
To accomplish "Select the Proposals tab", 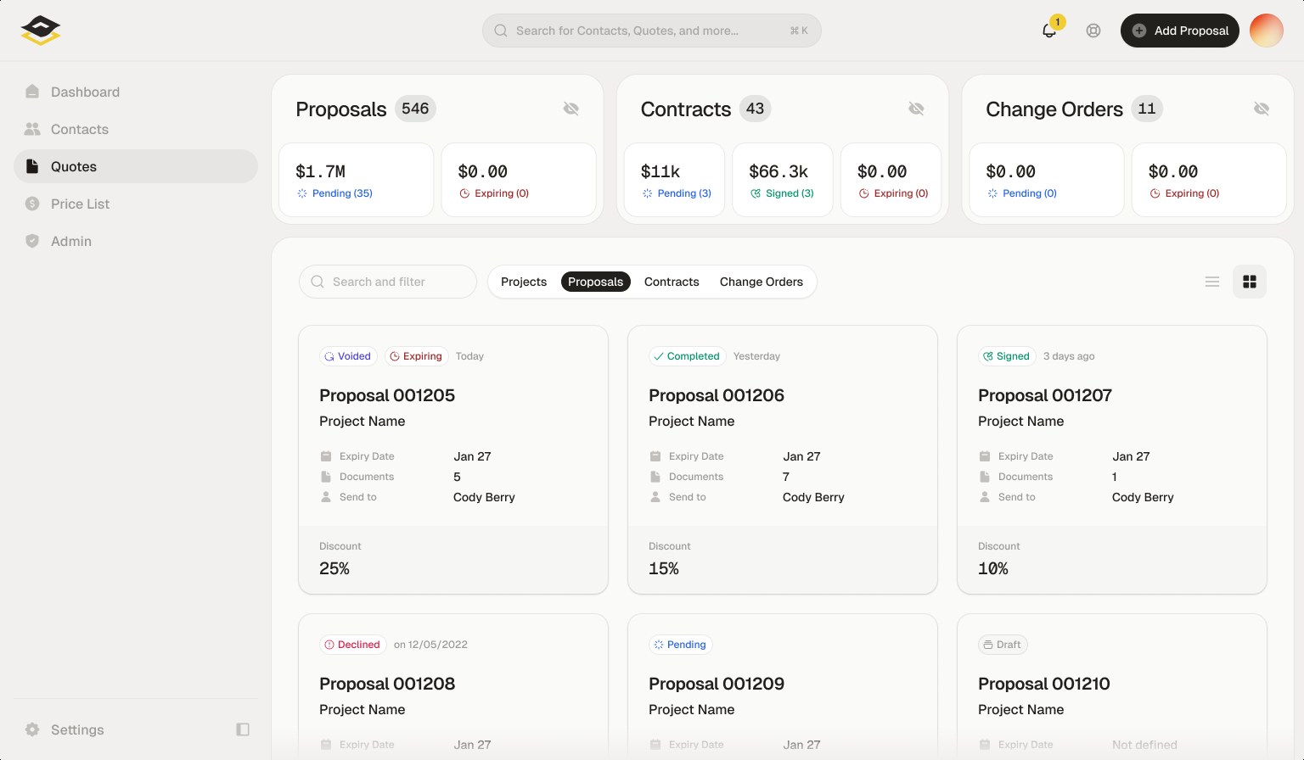I will coord(596,282).
